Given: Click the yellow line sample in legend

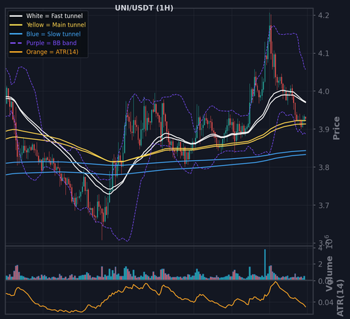Looking at the screenshot, I should click(x=16, y=24).
